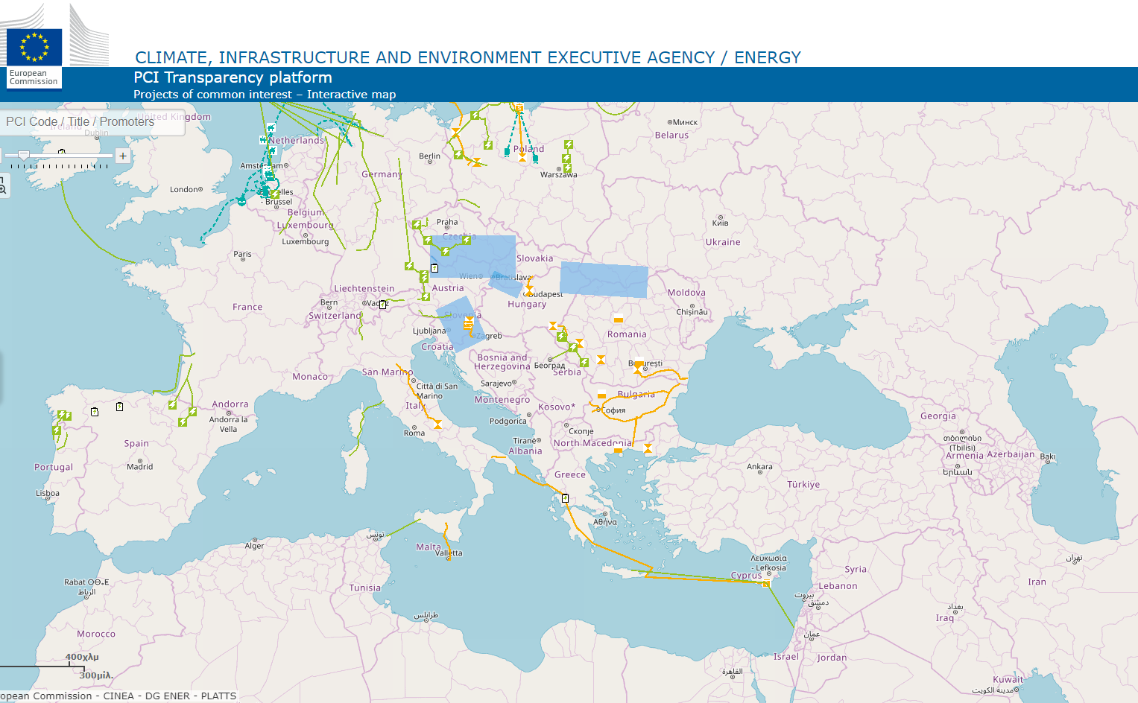
Task: Open the orange gas marker at Budapest
Action: (x=528, y=291)
